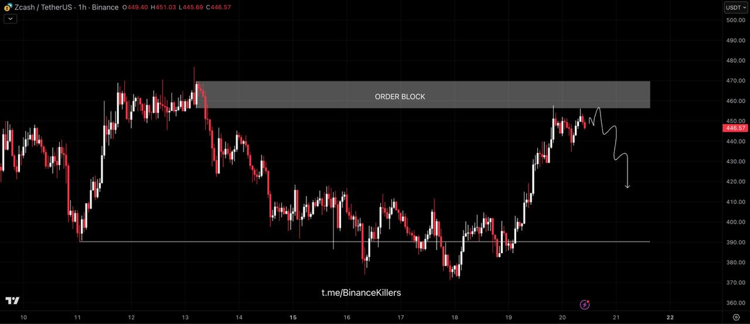Click the 470.00 price axis label
750x324 pixels.
pos(735,81)
